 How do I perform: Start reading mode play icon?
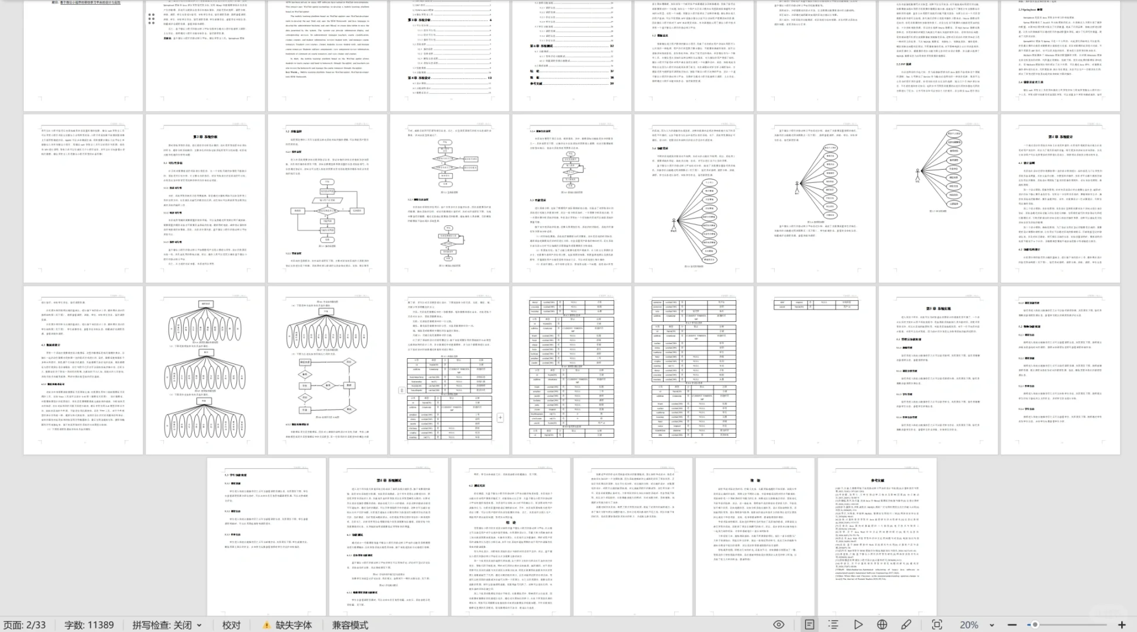858,624
